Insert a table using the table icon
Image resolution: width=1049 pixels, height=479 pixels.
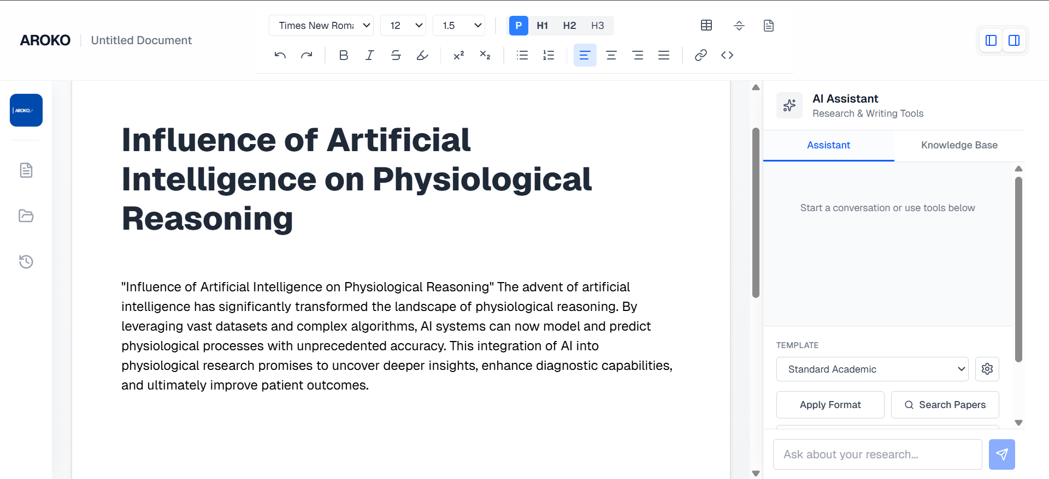pos(706,26)
